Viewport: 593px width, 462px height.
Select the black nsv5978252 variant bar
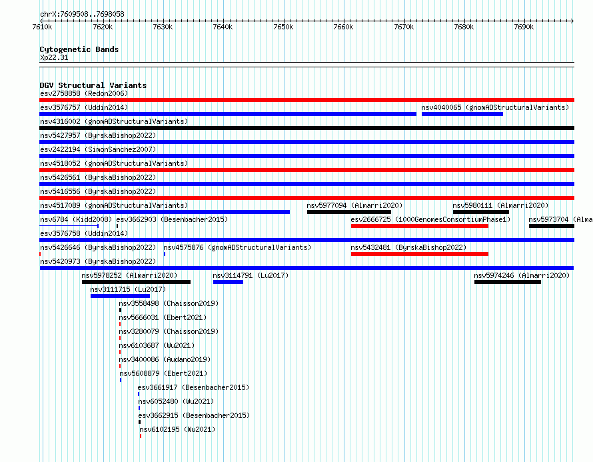point(136,282)
